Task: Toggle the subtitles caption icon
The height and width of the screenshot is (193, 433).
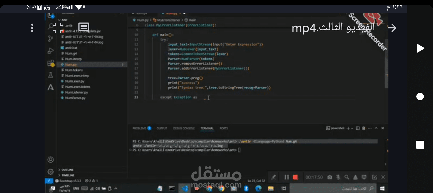Action: [x=84, y=27]
